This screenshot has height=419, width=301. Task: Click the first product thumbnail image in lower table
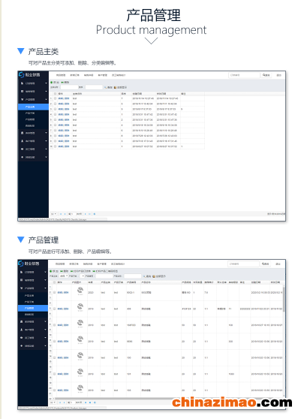[x=80, y=290]
